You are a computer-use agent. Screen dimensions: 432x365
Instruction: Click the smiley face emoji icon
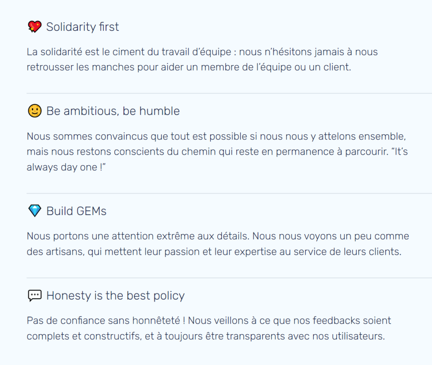click(35, 111)
